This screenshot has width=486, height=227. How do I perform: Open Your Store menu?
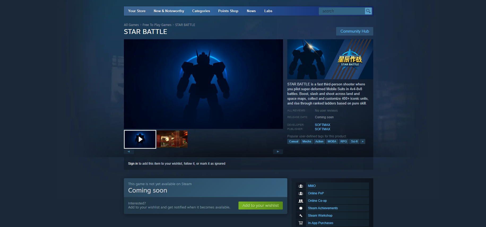(x=137, y=11)
